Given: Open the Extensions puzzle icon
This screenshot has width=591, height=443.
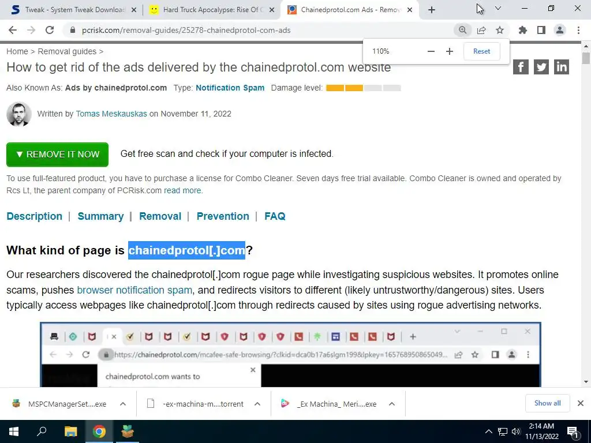Looking at the screenshot, I should tap(523, 30).
